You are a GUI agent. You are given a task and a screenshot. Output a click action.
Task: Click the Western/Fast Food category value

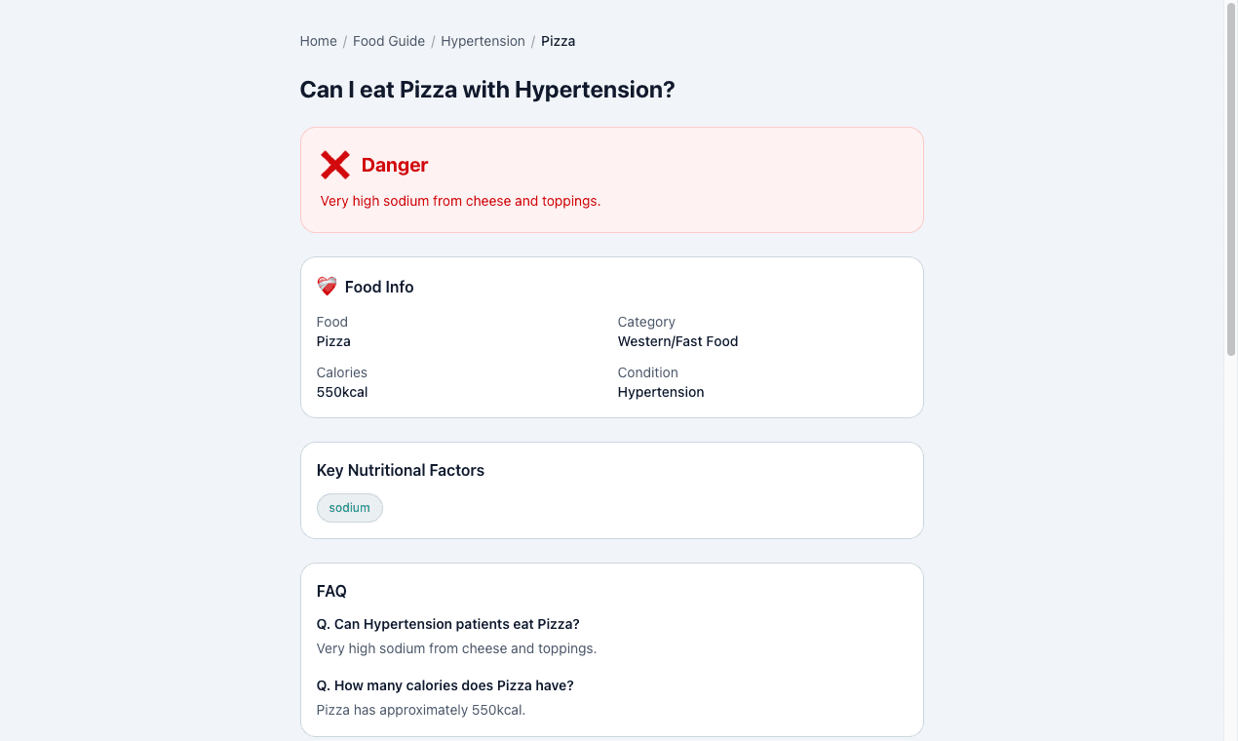pos(677,341)
